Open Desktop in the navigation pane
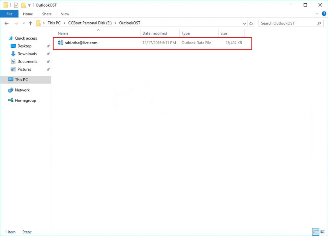Image resolution: width=328 pixels, height=236 pixels. click(24, 46)
